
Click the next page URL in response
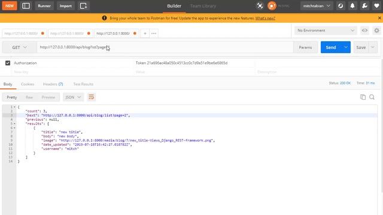85,115
